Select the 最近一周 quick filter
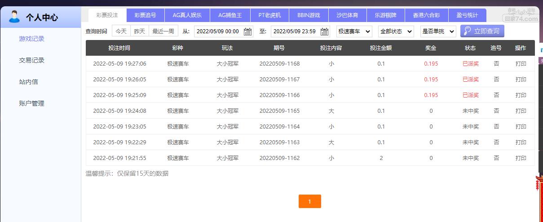The image size is (543, 222). (x=163, y=31)
